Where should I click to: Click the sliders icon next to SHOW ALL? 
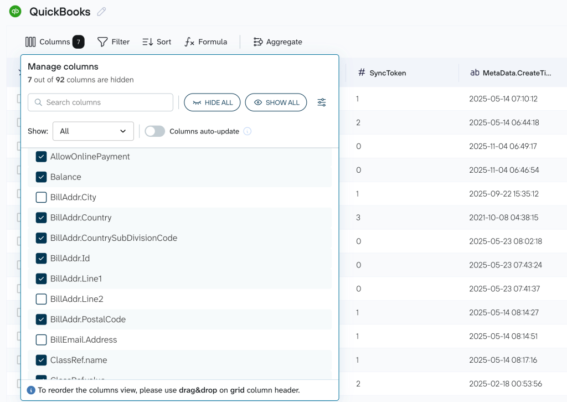(322, 102)
